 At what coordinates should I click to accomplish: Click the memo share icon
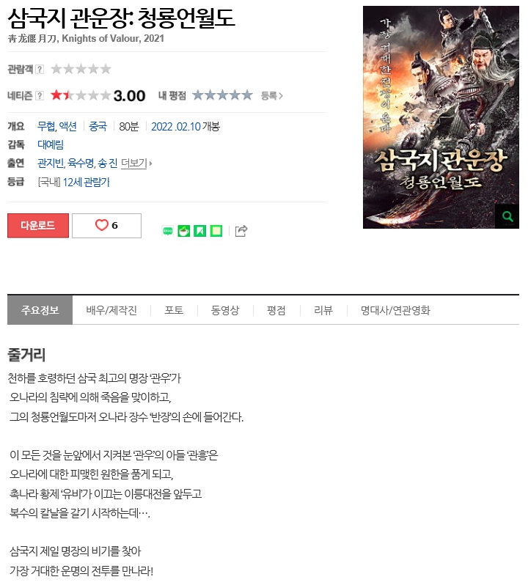216,232
